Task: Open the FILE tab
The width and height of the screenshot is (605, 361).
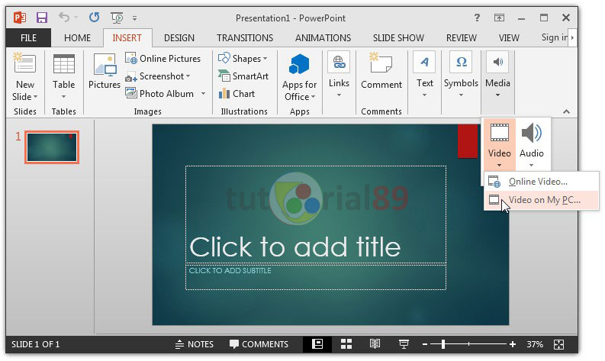Action: point(28,38)
